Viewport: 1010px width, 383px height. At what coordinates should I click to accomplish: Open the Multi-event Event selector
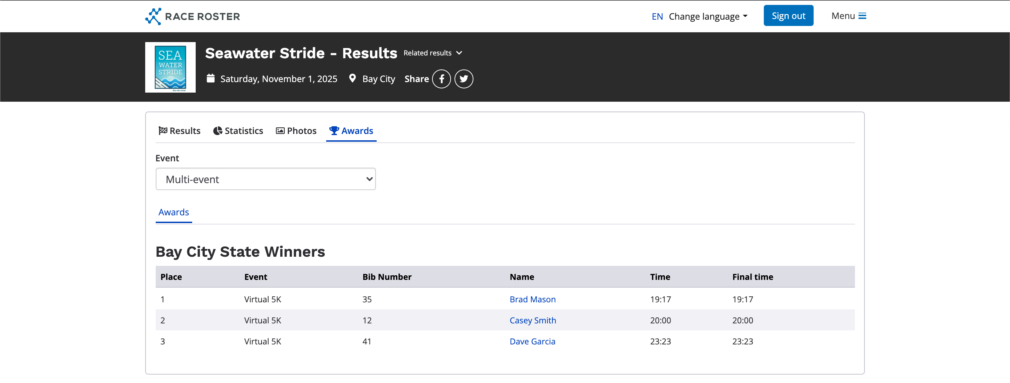(x=265, y=179)
